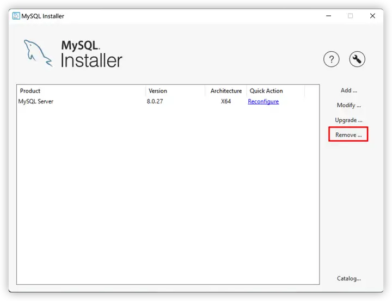Click the Modify ... button

click(348, 105)
